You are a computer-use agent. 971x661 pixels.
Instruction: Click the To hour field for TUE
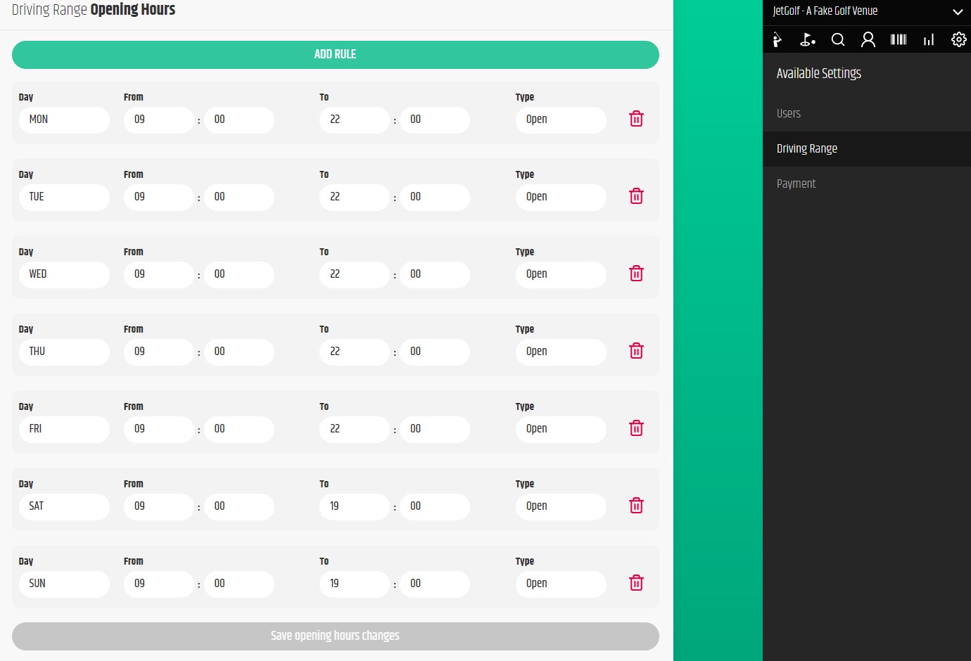tap(354, 197)
